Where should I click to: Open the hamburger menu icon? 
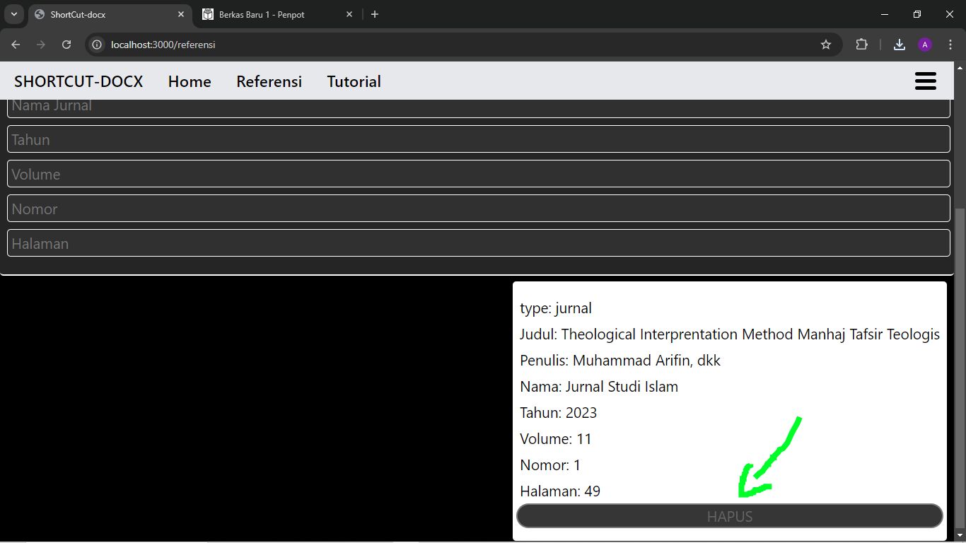(925, 81)
